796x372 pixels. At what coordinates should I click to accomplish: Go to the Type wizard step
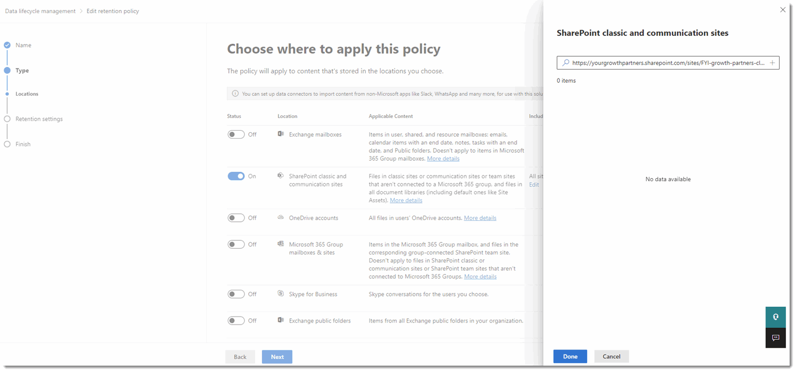[22, 71]
